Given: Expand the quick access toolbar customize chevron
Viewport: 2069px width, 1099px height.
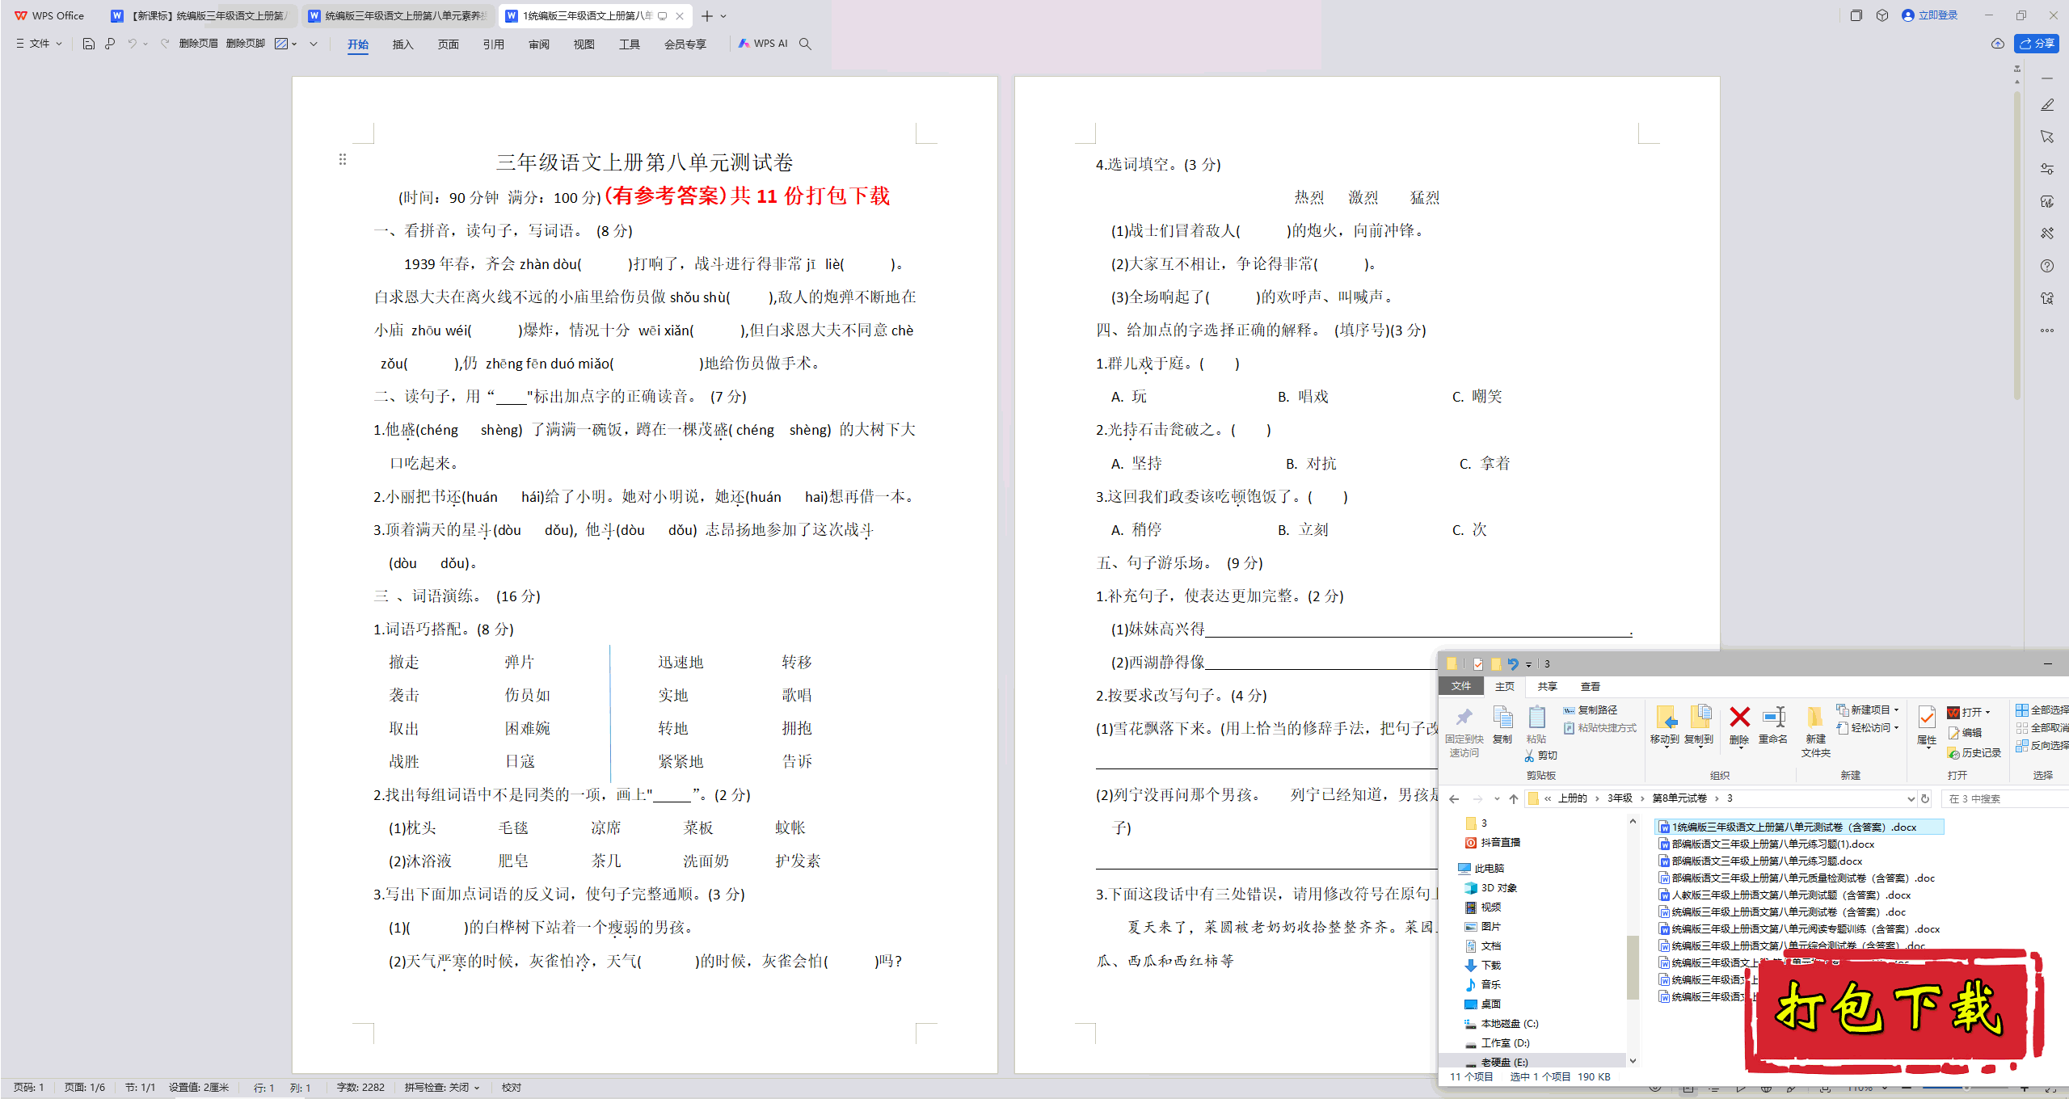Looking at the screenshot, I should point(314,44).
